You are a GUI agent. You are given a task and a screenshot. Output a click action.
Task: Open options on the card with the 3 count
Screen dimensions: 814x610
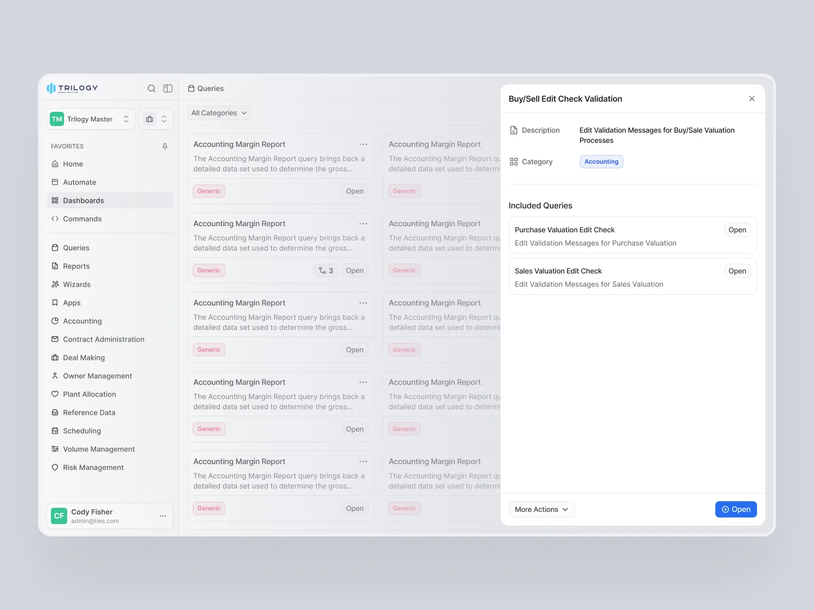[363, 224]
